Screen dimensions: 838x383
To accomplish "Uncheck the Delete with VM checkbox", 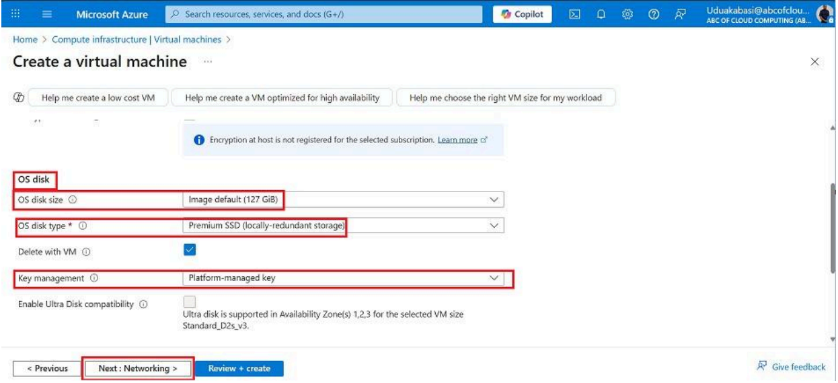I will tap(190, 250).
